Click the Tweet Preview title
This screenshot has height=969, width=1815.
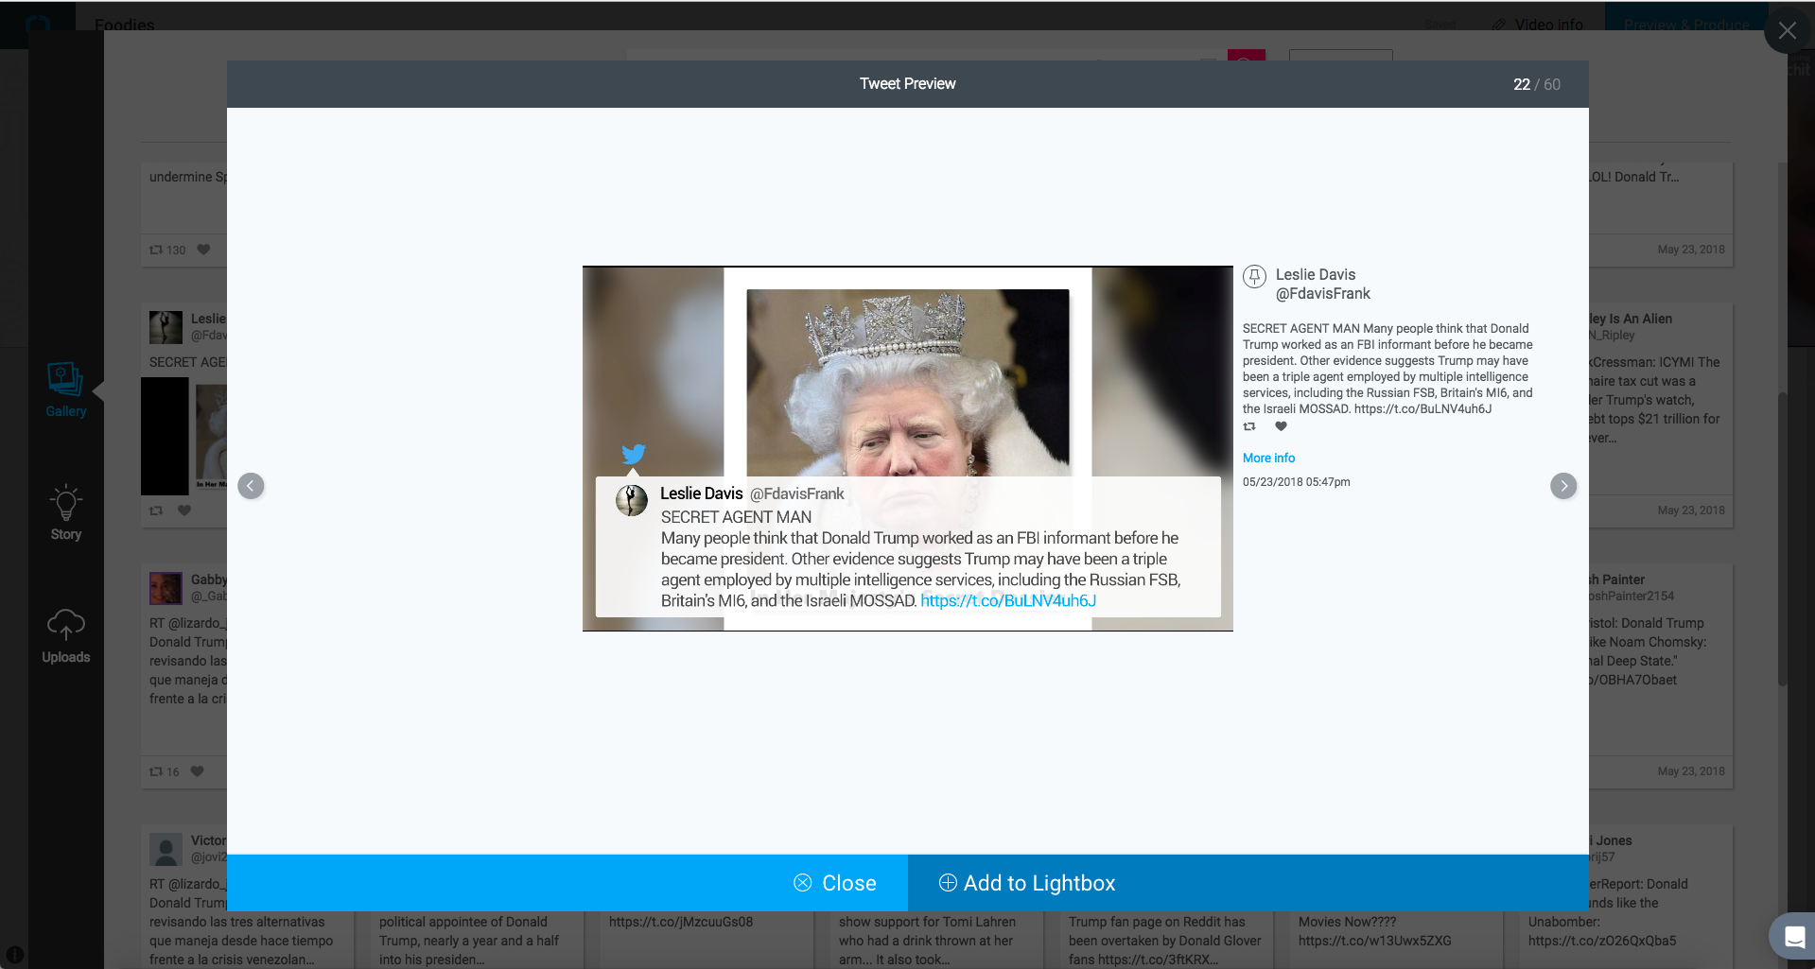908,84
